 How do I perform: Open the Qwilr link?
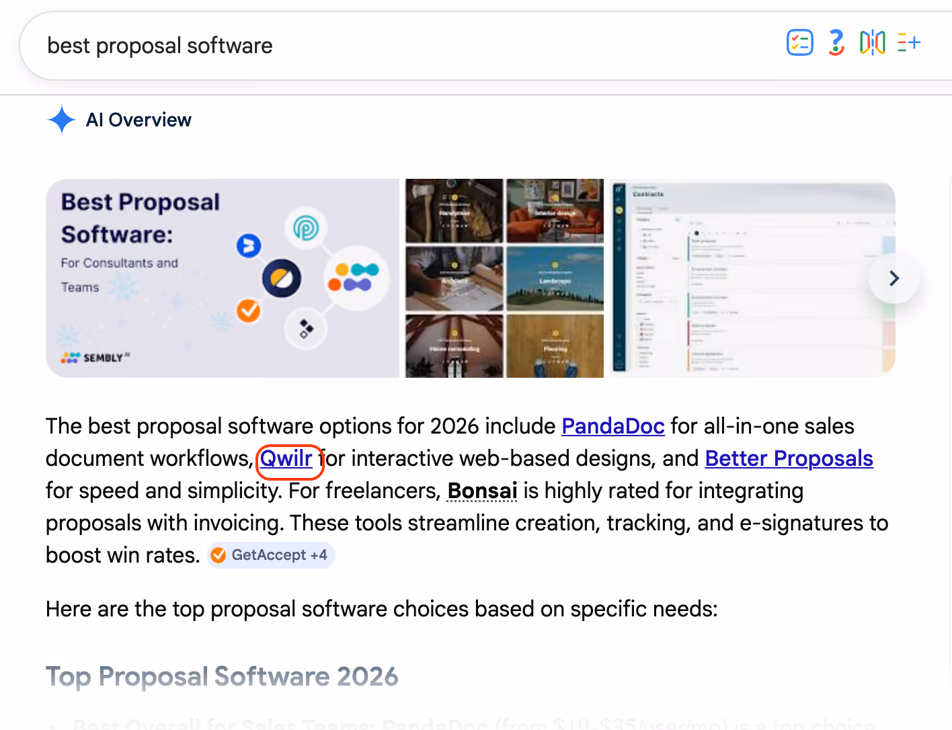click(286, 458)
